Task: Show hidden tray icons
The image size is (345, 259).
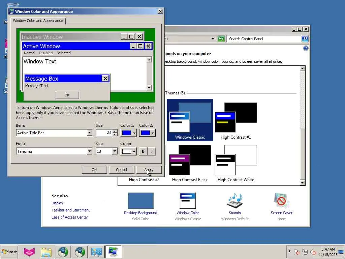Action: click(289, 252)
